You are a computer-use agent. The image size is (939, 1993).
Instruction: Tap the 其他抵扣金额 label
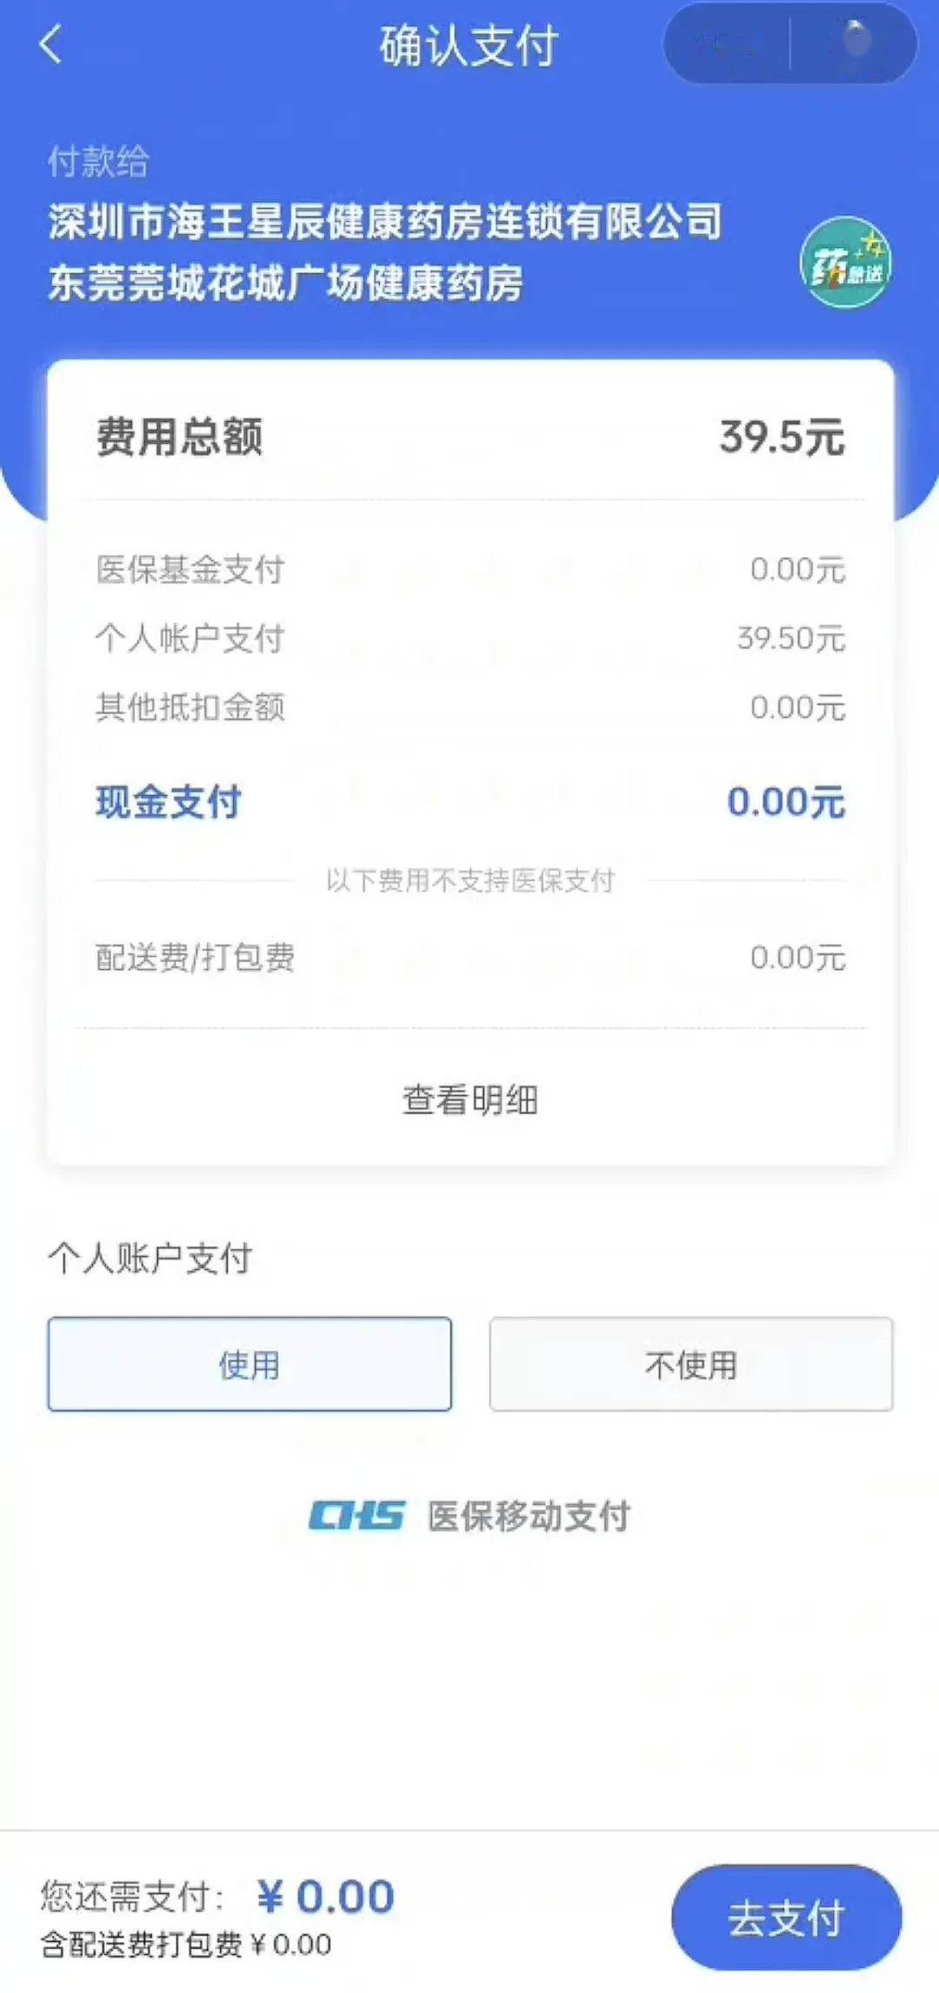click(190, 707)
